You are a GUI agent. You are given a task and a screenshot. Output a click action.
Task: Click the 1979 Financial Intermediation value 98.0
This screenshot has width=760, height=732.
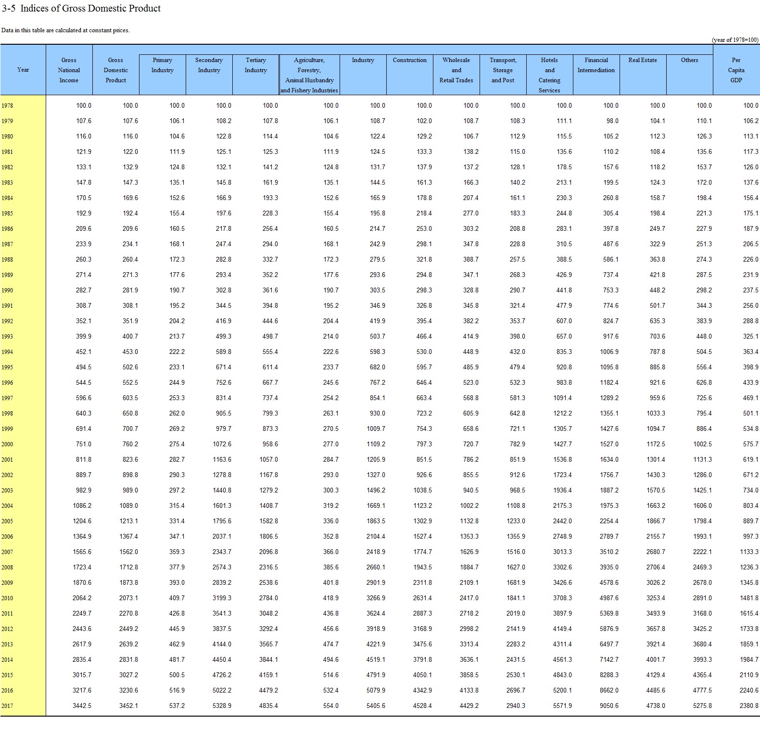click(612, 121)
